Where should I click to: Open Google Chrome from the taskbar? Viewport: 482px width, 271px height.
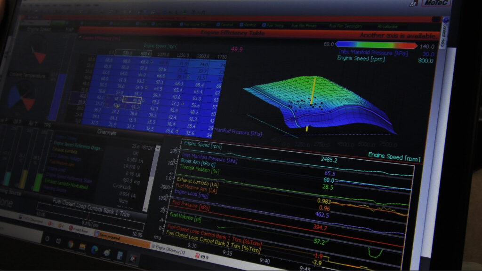click(71, 244)
